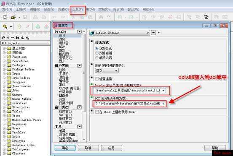Select 登录历史 preferences item

click(65, 58)
